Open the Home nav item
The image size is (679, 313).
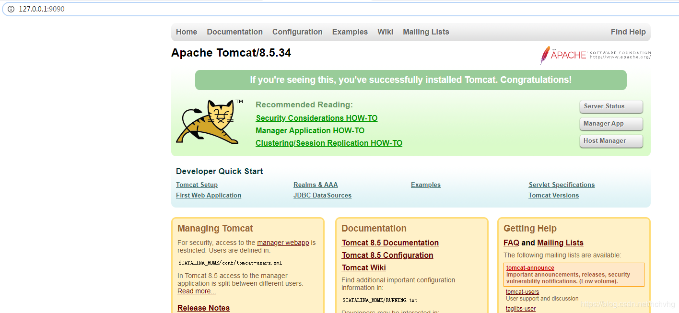coord(187,32)
